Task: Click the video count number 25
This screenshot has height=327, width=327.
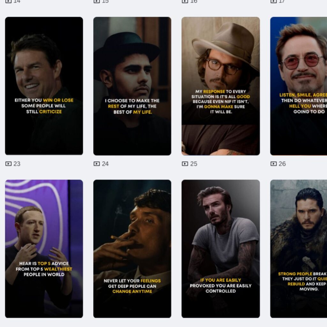Action: [194, 164]
